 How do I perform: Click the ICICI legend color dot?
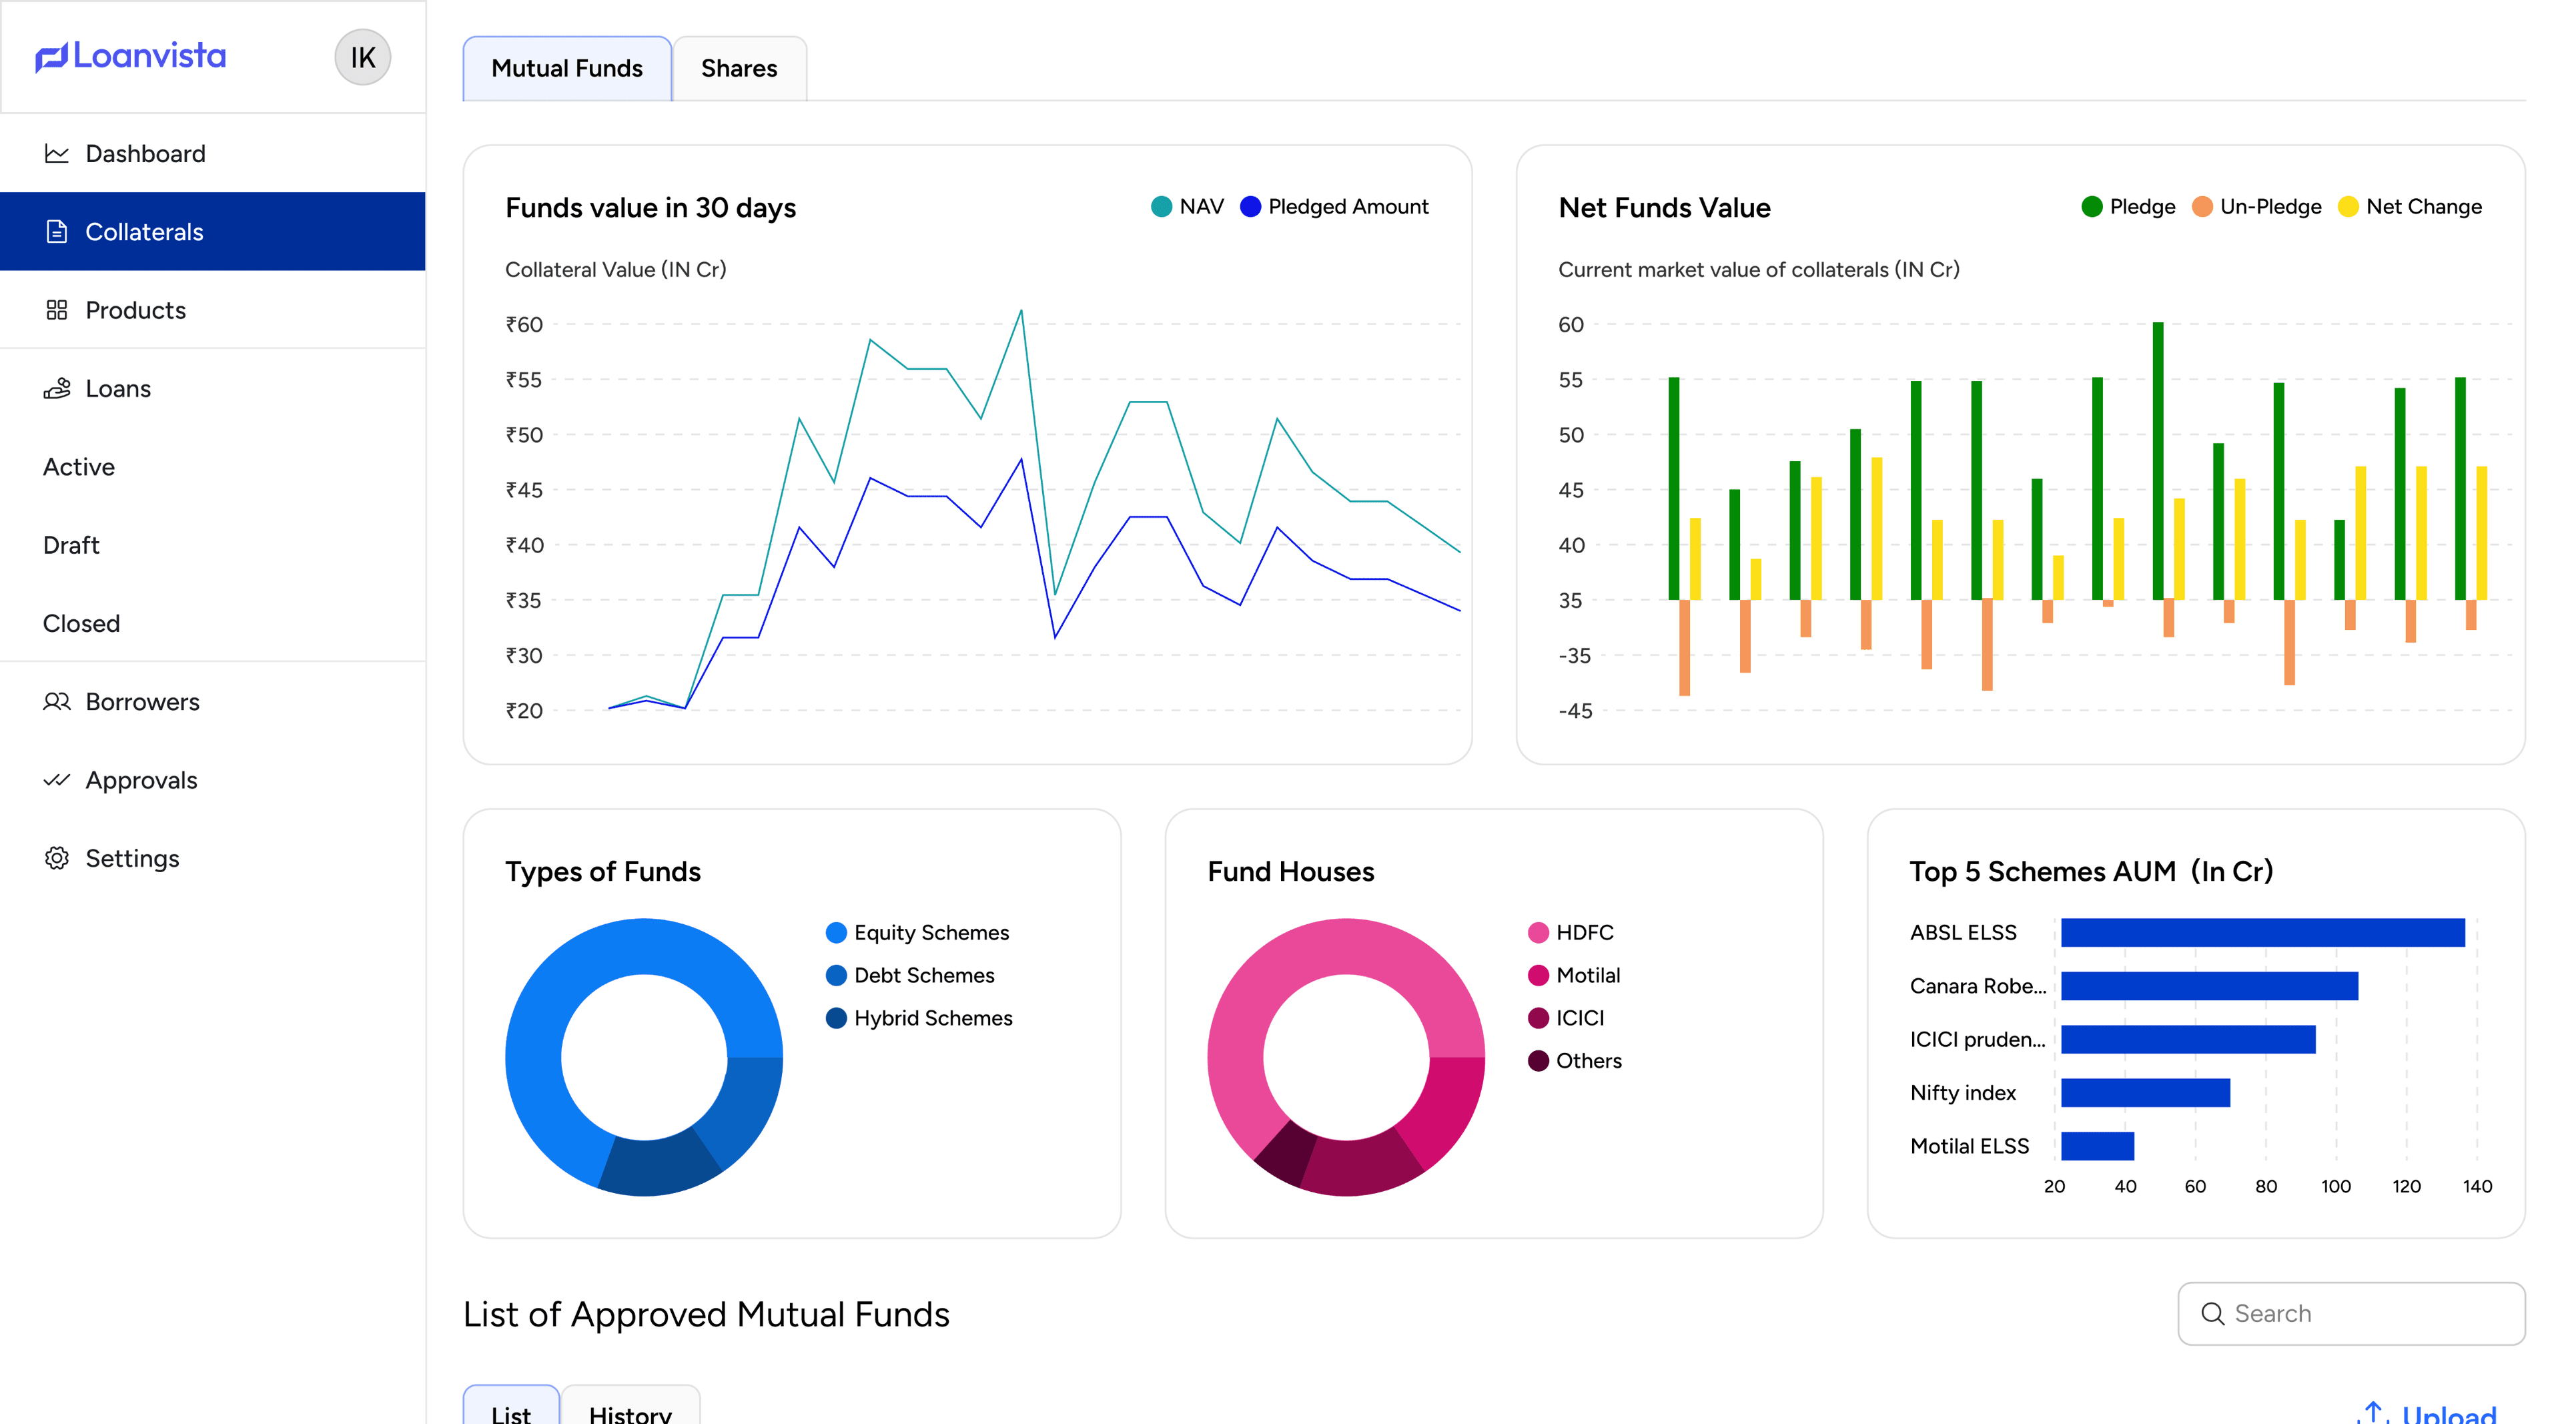1539,1018
